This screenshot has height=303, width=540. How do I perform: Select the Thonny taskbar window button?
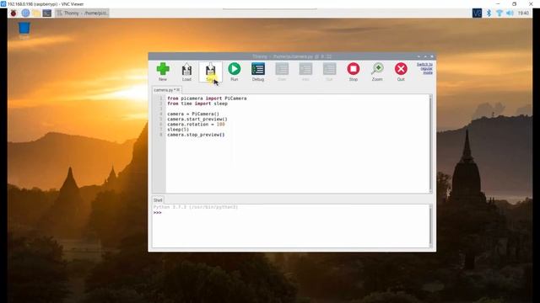pos(83,13)
